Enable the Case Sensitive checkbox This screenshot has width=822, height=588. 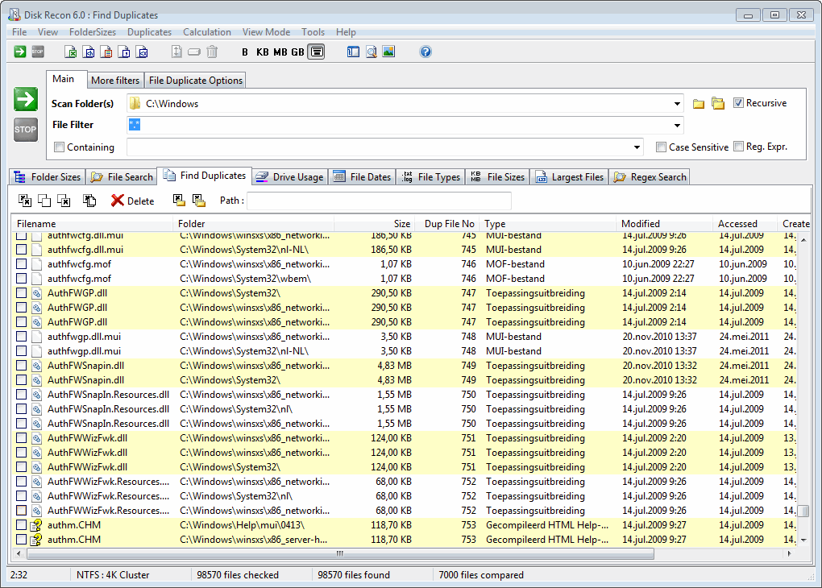[661, 147]
